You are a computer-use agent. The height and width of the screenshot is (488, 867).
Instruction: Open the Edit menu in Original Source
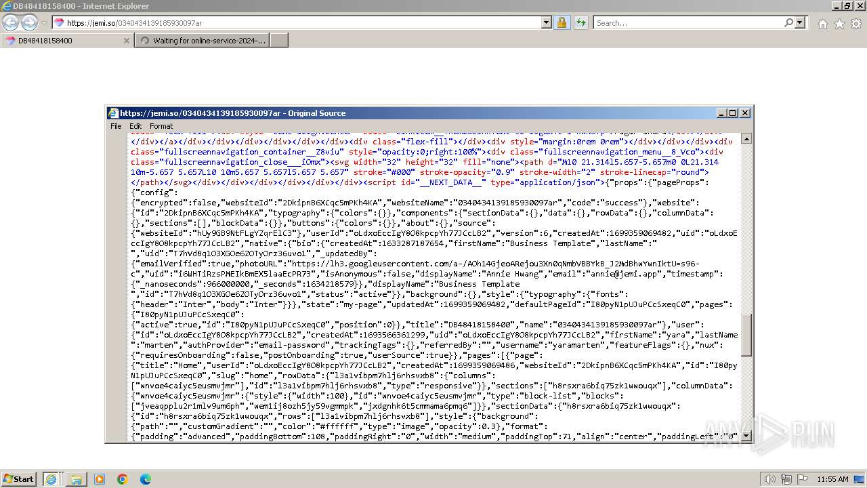(x=135, y=126)
